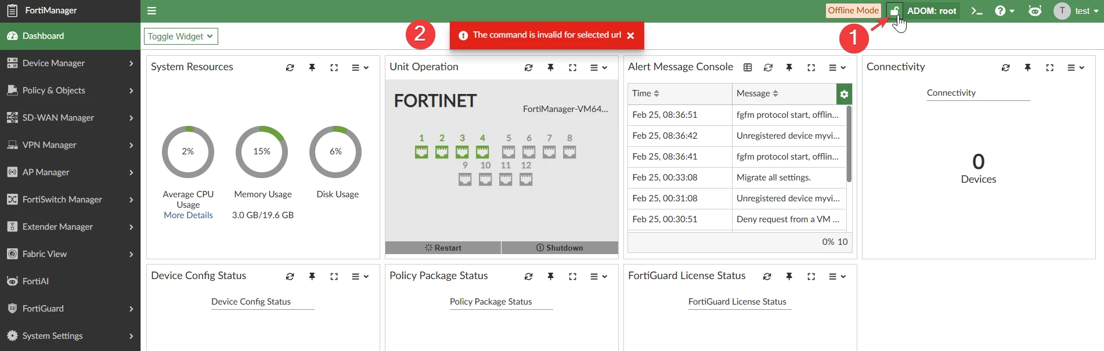1104x351 pixels.
Task: Dismiss the invalid command error notification
Action: click(630, 35)
